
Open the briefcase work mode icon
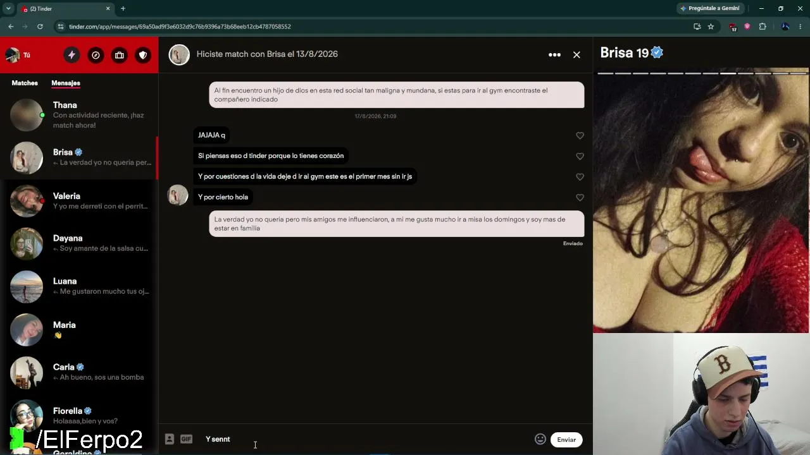click(119, 55)
